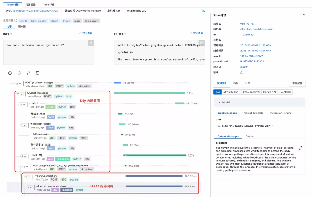Open the filter settings sliders icon
This screenshot has height=197, width=312.
coord(37,73)
